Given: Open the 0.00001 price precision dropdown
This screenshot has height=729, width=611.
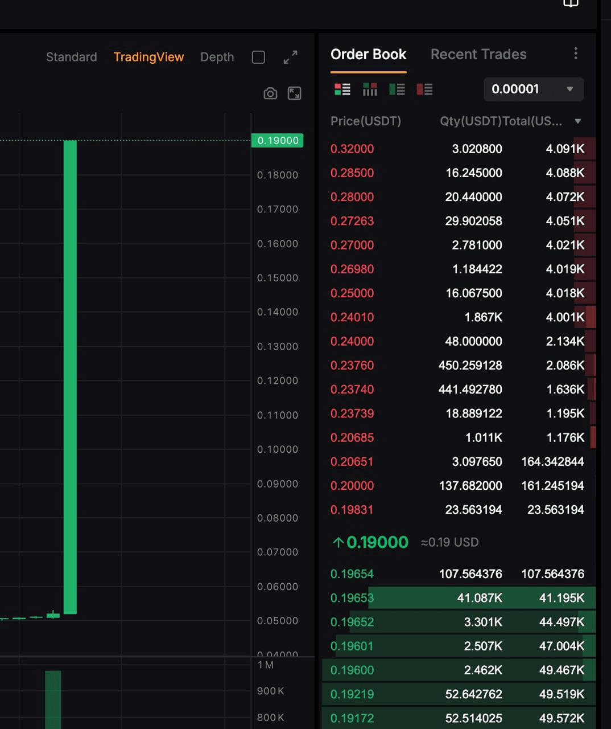Looking at the screenshot, I should pyautogui.click(x=534, y=89).
